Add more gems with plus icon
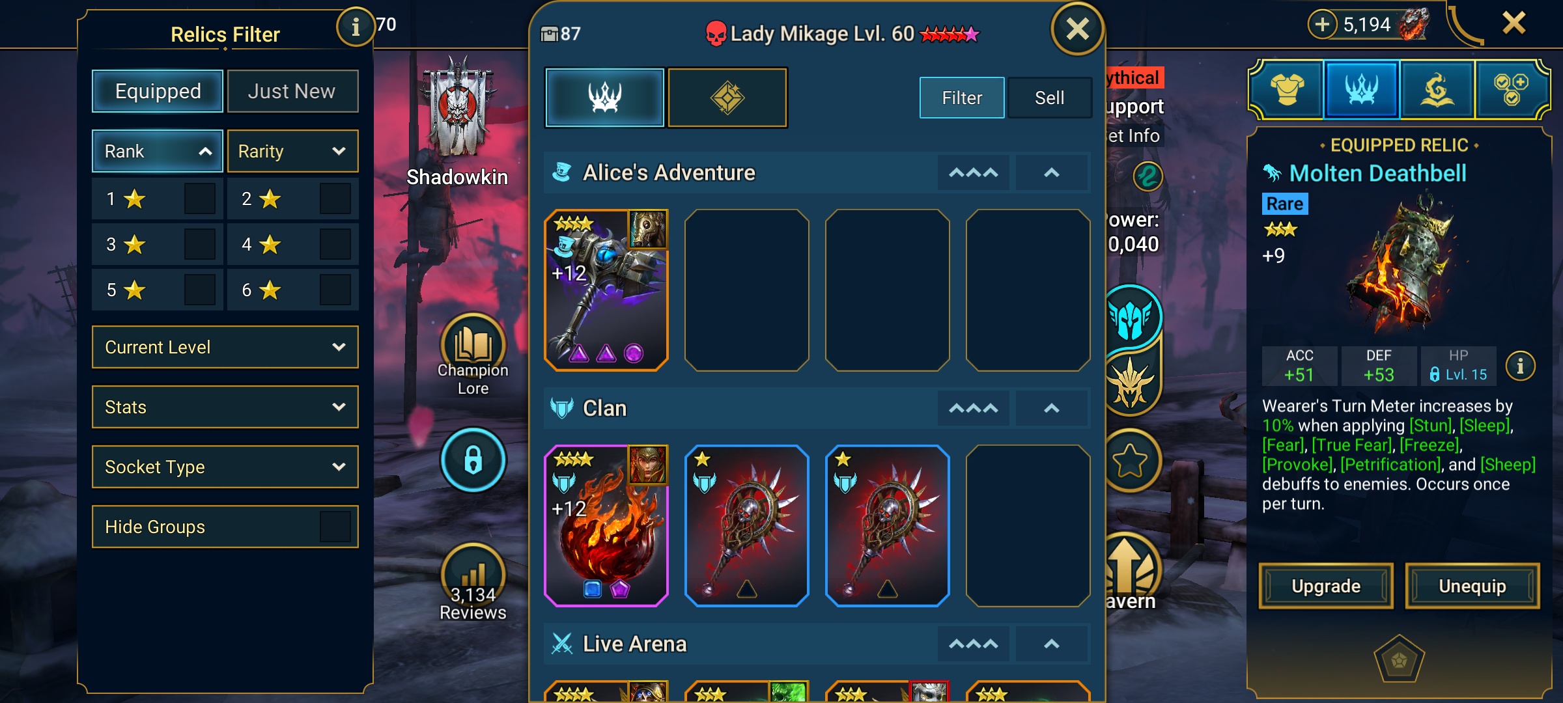 (1322, 25)
